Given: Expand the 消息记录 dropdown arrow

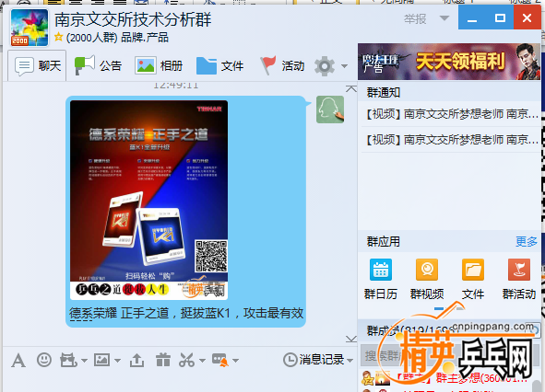Looking at the screenshot, I should [350, 361].
